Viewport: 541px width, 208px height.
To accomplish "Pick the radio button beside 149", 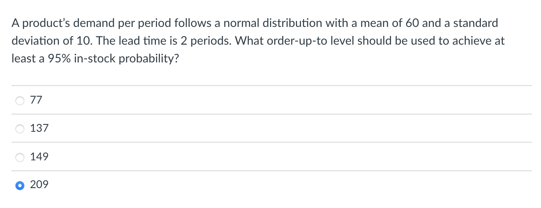I will pyautogui.click(x=19, y=157).
